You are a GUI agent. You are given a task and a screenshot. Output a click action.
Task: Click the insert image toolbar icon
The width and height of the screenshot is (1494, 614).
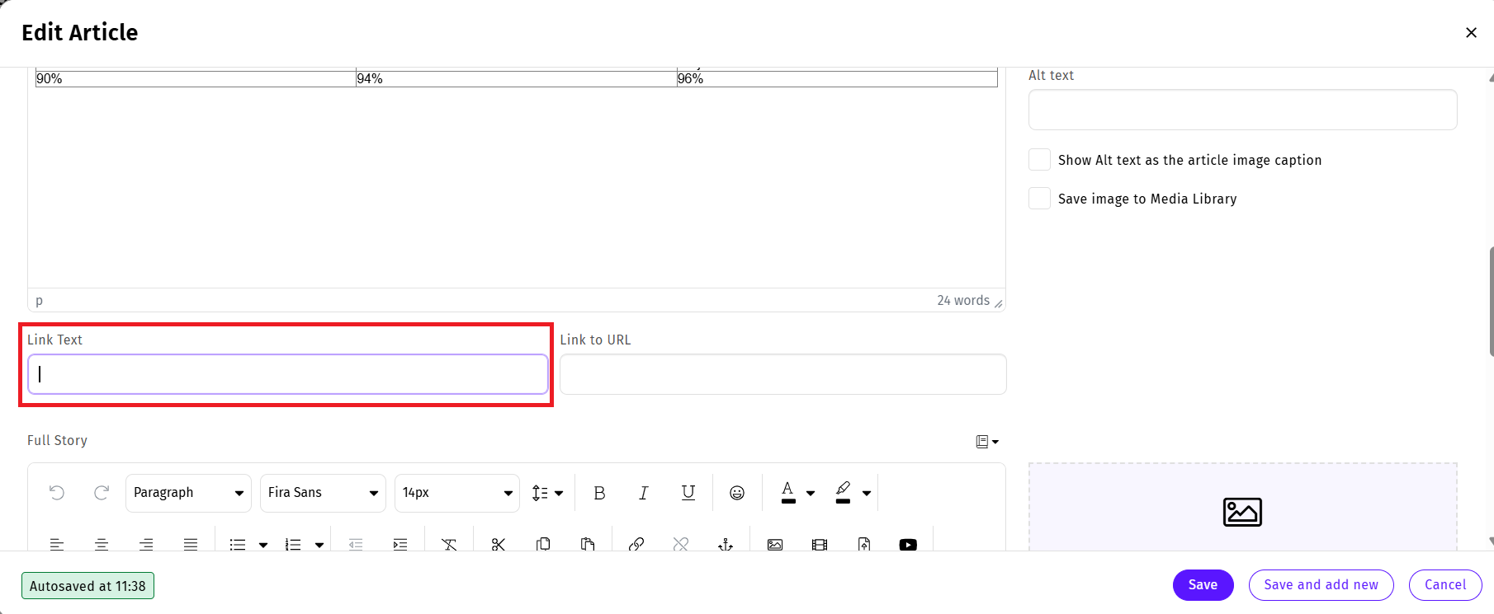point(774,544)
